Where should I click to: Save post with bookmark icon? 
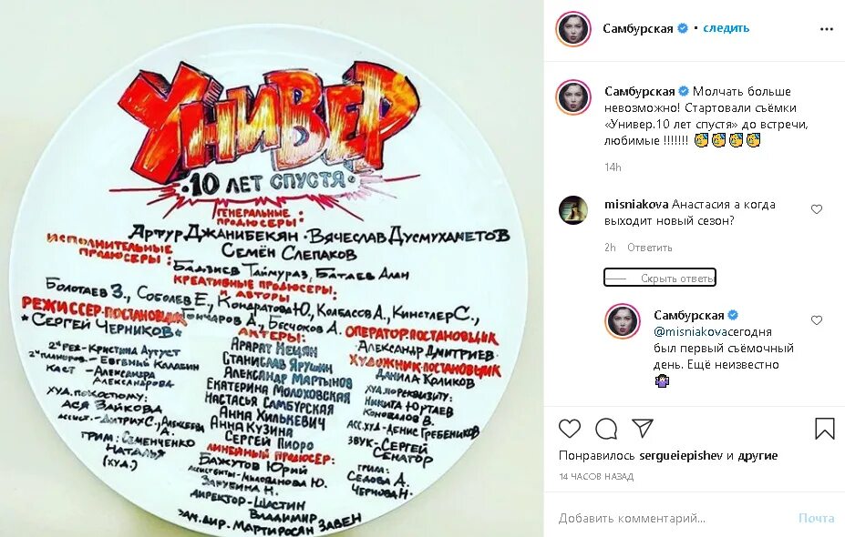coord(825,429)
